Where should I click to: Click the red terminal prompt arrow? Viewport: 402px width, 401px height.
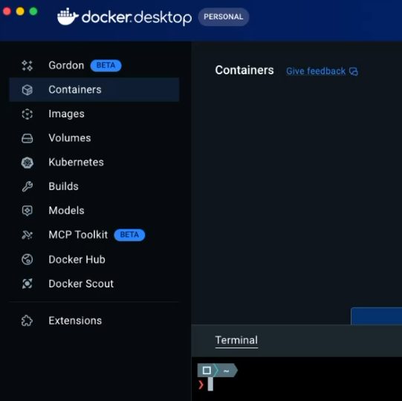(x=201, y=385)
